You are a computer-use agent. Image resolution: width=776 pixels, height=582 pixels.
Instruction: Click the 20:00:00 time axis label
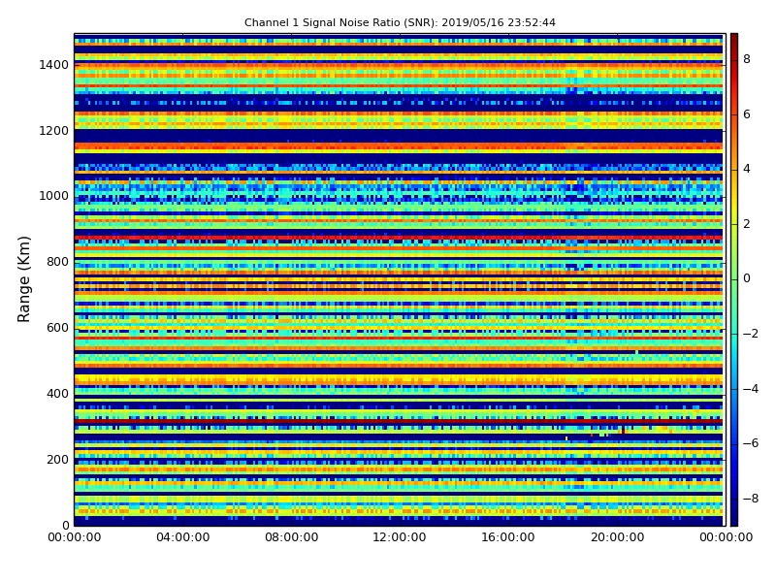617,537
